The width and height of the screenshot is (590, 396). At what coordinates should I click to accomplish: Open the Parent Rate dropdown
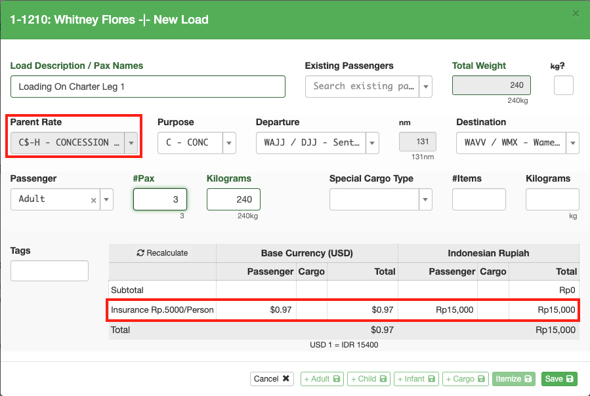(131, 142)
